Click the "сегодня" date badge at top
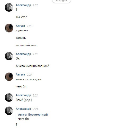The height and width of the screenshot is (131, 121). coord(62,1)
